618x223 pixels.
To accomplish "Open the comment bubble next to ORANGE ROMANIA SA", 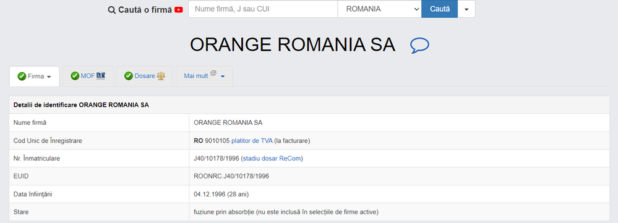I will [419, 46].
